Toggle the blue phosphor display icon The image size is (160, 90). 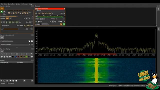pos(15,57)
